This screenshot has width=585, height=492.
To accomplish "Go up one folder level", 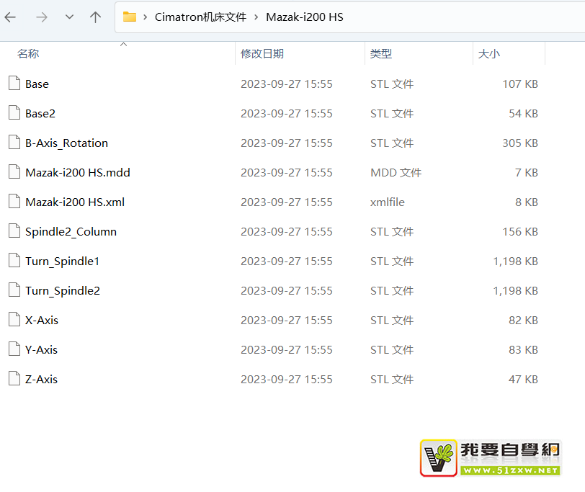I will pyautogui.click(x=95, y=17).
